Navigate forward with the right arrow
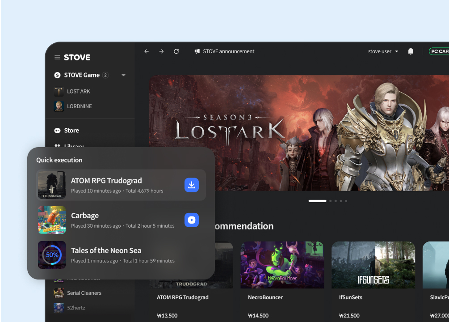449x322 pixels. pos(161,51)
